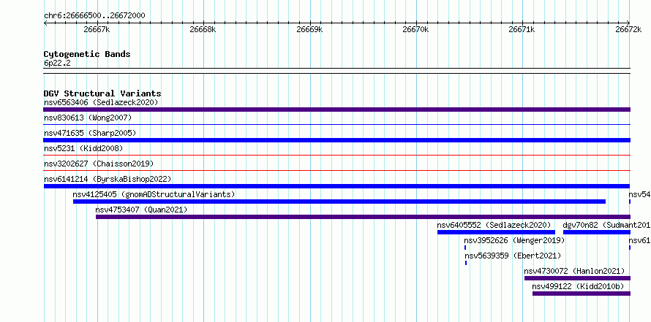Image resolution: width=651 pixels, height=322 pixels.
Task: Select the nsv6141214 blue variant bar
Action: coord(336,186)
